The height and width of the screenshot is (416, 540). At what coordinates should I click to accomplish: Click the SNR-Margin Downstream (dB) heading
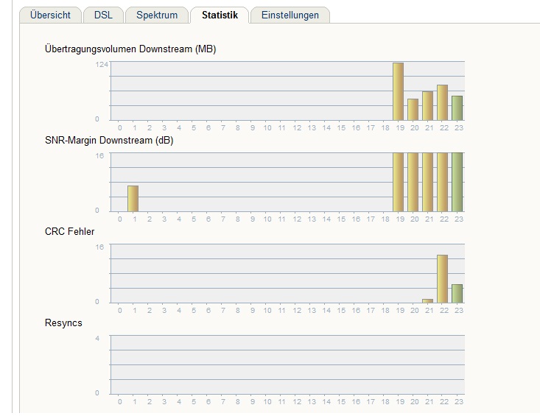point(109,141)
